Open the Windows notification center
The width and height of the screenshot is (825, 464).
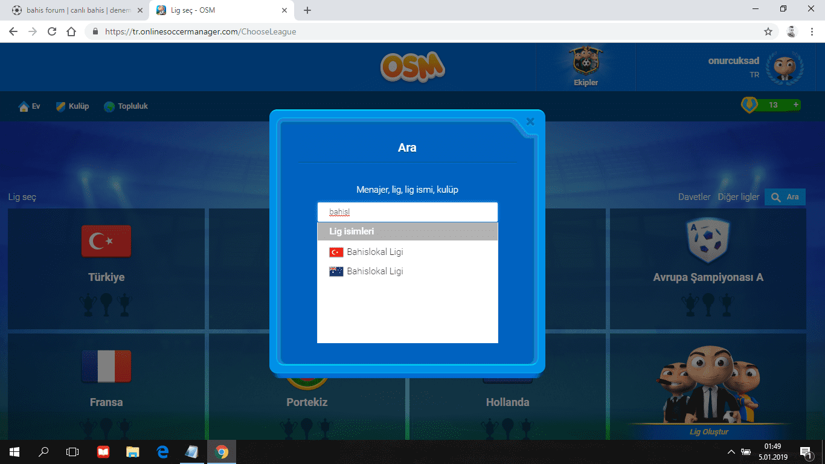(x=805, y=452)
